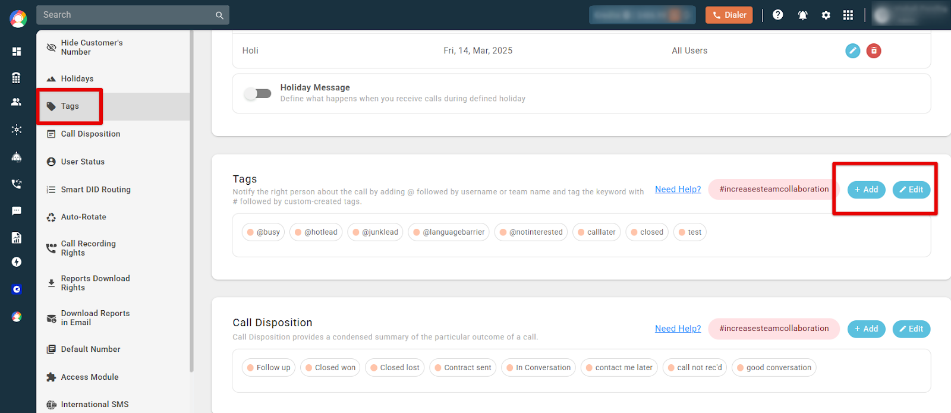The width and height of the screenshot is (951, 413).
Task: Click Add button in Tags section
Action: click(867, 190)
